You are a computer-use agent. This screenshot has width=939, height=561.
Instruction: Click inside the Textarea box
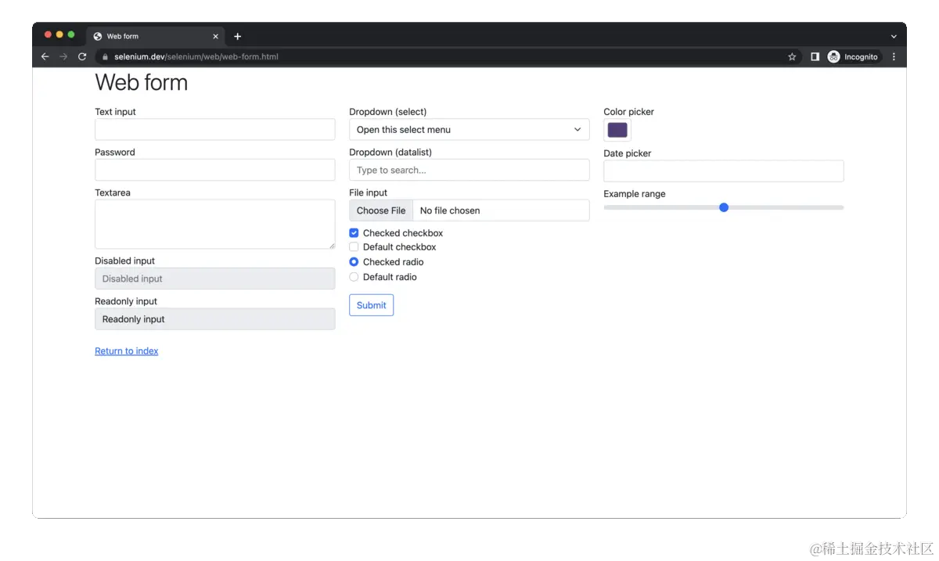click(215, 224)
